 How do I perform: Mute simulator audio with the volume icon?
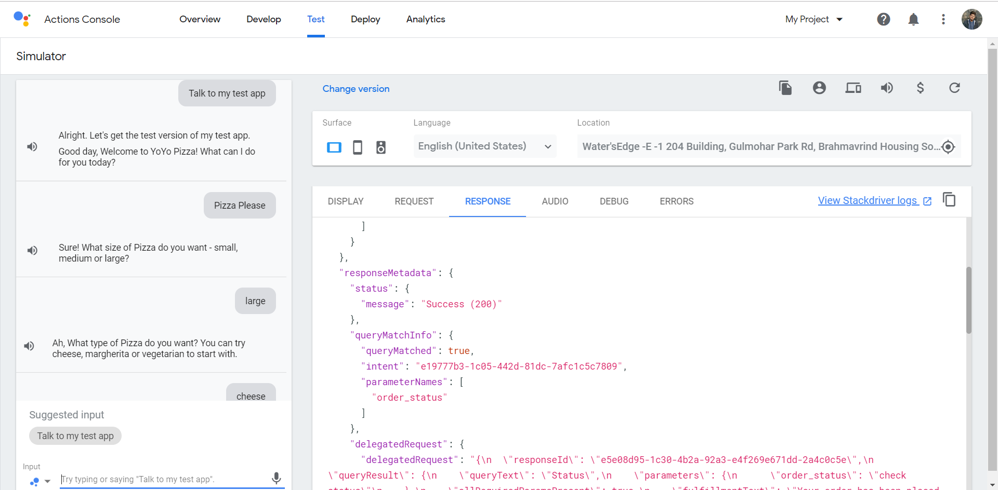887,88
